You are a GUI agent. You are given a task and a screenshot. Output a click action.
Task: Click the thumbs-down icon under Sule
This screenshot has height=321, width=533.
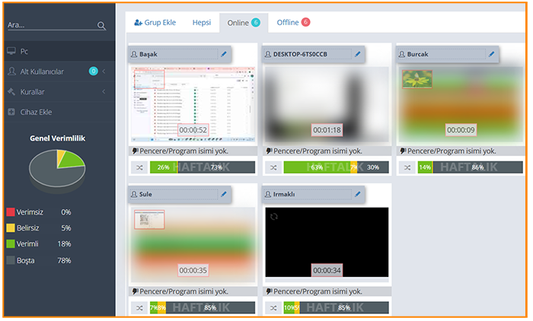pos(135,291)
